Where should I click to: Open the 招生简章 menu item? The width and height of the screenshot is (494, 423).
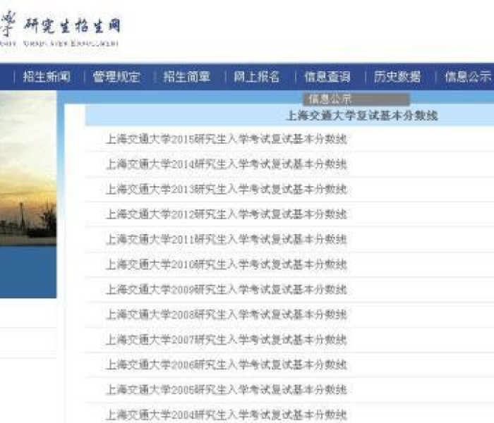pos(186,77)
